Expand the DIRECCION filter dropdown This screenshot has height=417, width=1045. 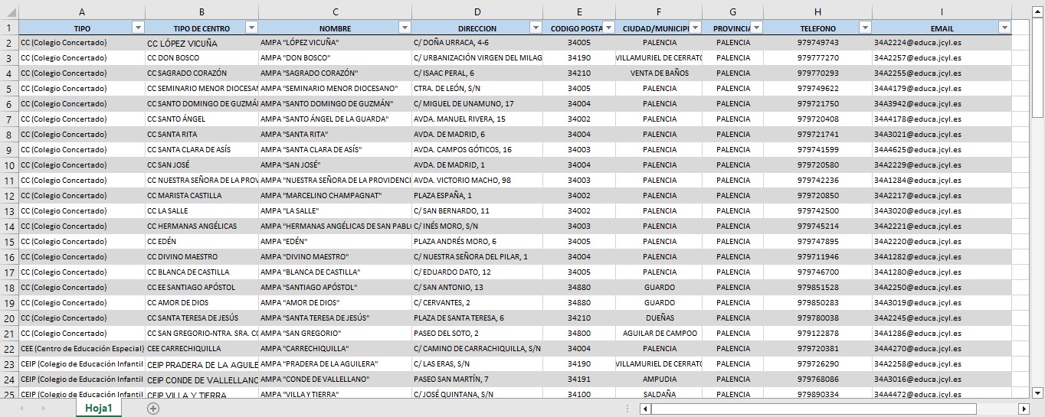(x=536, y=28)
